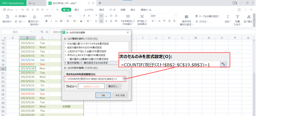
Task: Toggle Bold formatting
Action: [x=46, y=21]
